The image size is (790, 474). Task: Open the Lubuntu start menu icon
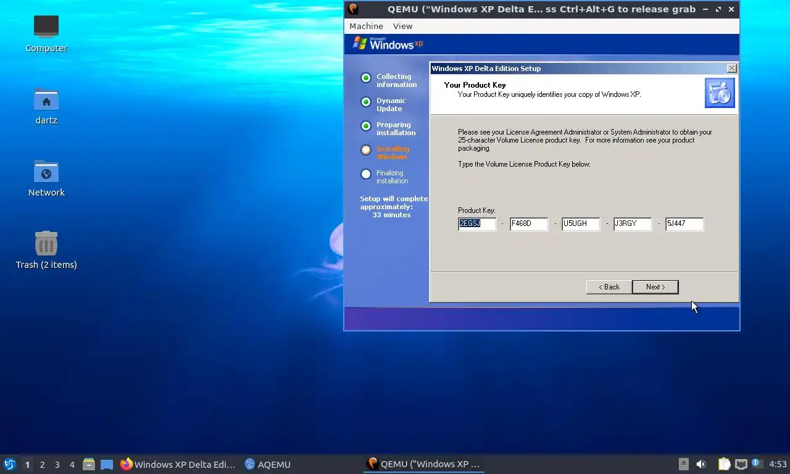10,464
